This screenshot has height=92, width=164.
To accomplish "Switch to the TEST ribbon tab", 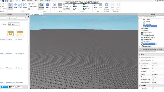I will (x=36, y=1).
